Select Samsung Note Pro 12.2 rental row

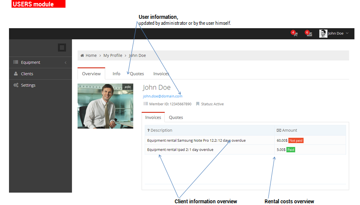tap(245, 141)
